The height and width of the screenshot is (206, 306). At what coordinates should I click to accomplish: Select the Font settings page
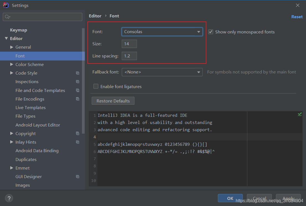click(42, 56)
